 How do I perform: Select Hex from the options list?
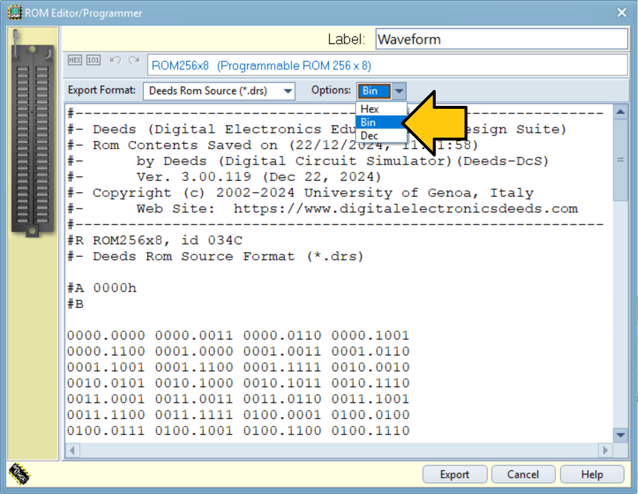(x=381, y=109)
